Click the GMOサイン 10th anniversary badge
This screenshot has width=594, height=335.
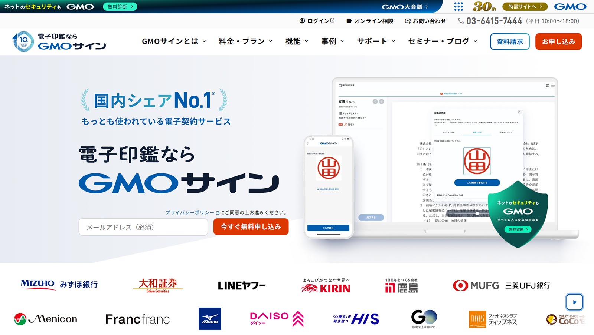click(x=22, y=41)
